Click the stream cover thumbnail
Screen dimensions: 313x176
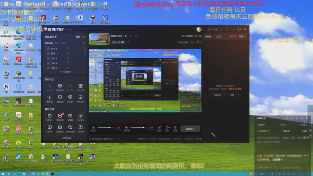(99, 39)
